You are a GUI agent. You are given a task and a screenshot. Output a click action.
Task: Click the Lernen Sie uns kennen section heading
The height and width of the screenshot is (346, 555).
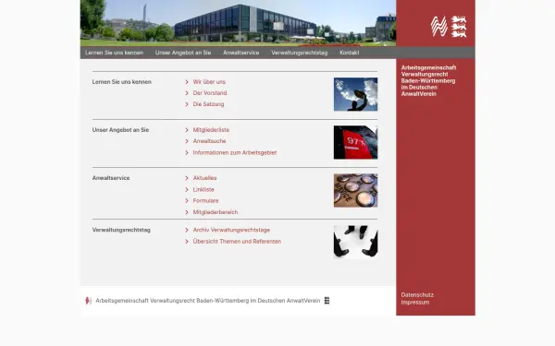coord(122,82)
